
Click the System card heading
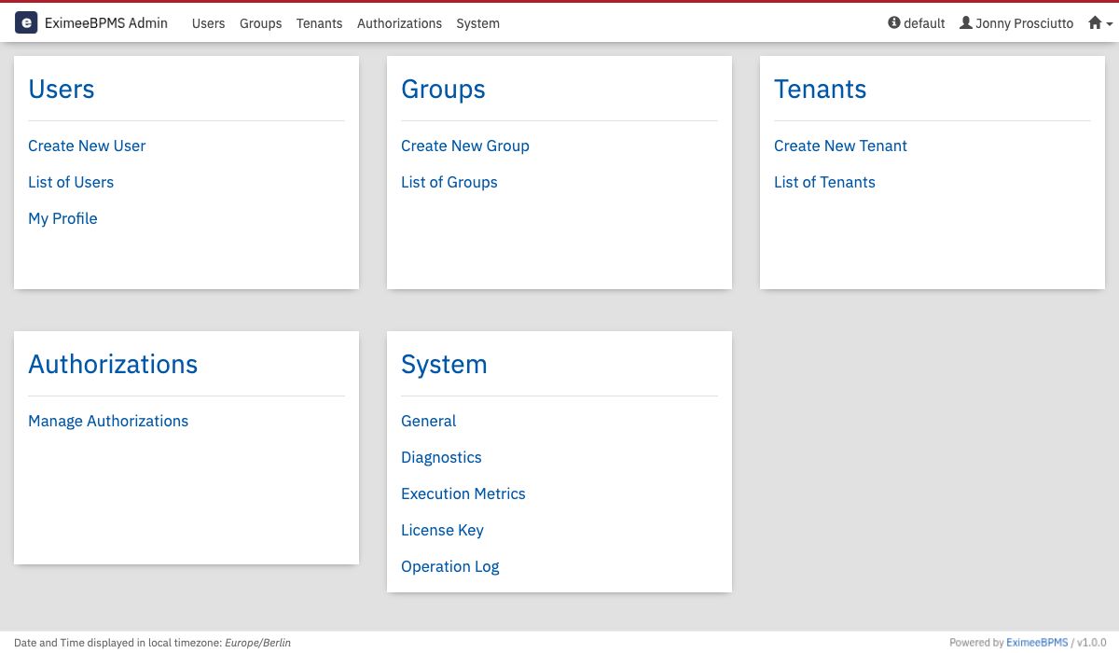[444, 364]
